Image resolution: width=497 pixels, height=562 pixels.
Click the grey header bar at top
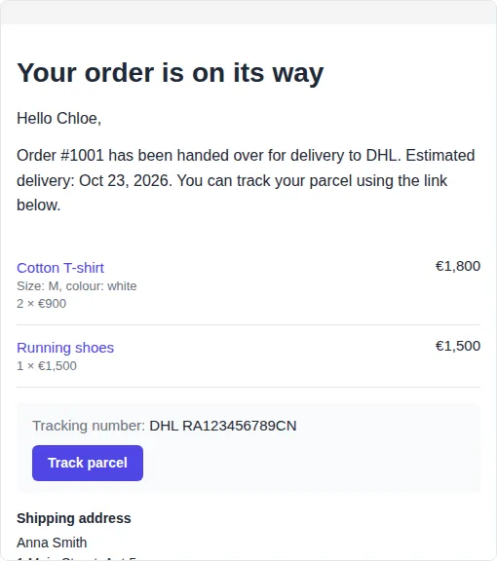click(248, 13)
